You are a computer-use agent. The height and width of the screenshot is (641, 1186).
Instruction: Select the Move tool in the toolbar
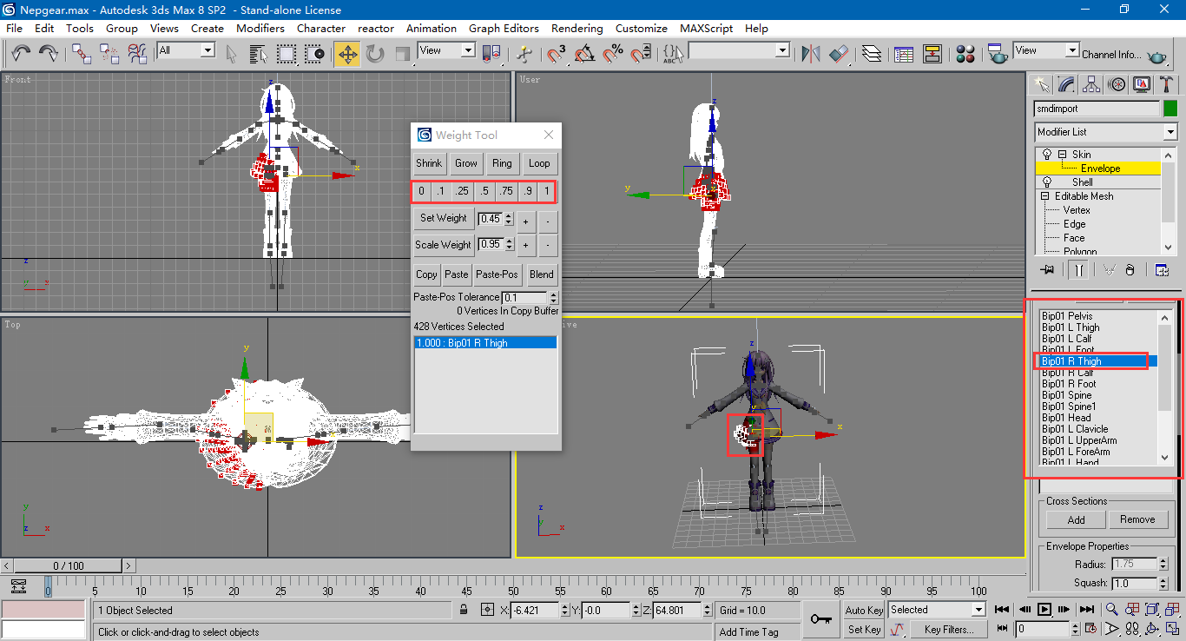346,55
